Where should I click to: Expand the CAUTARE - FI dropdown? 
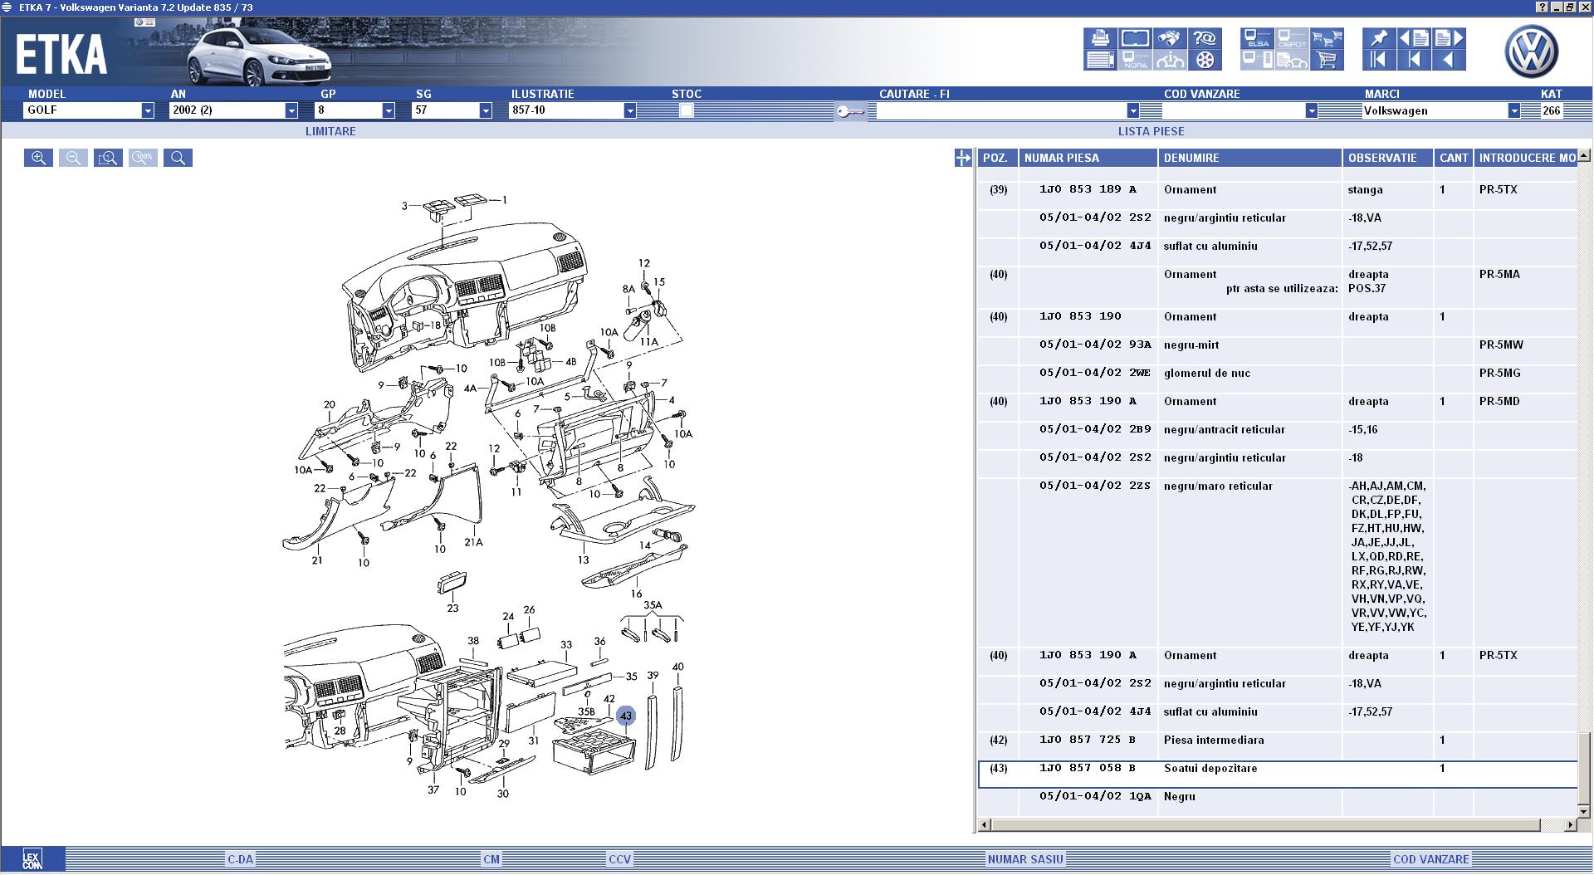(x=1132, y=110)
